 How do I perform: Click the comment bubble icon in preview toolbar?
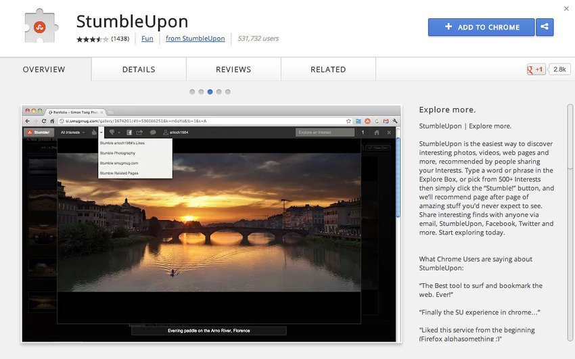point(153,133)
